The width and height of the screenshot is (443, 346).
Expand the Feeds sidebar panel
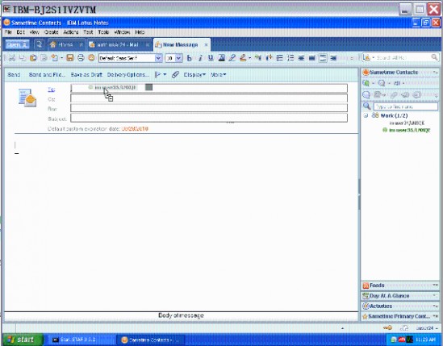(400, 286)
